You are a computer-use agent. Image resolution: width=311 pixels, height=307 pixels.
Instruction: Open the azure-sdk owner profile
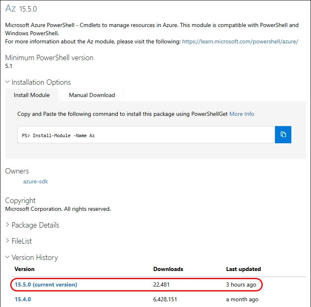click(x=36, y=181)
